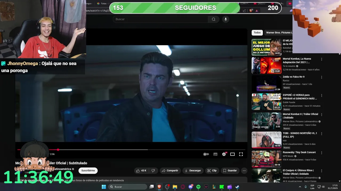This screenshot has height=191, width=341.
Task: Click the red video progress bar scrubber
Action: pos(58,150)
